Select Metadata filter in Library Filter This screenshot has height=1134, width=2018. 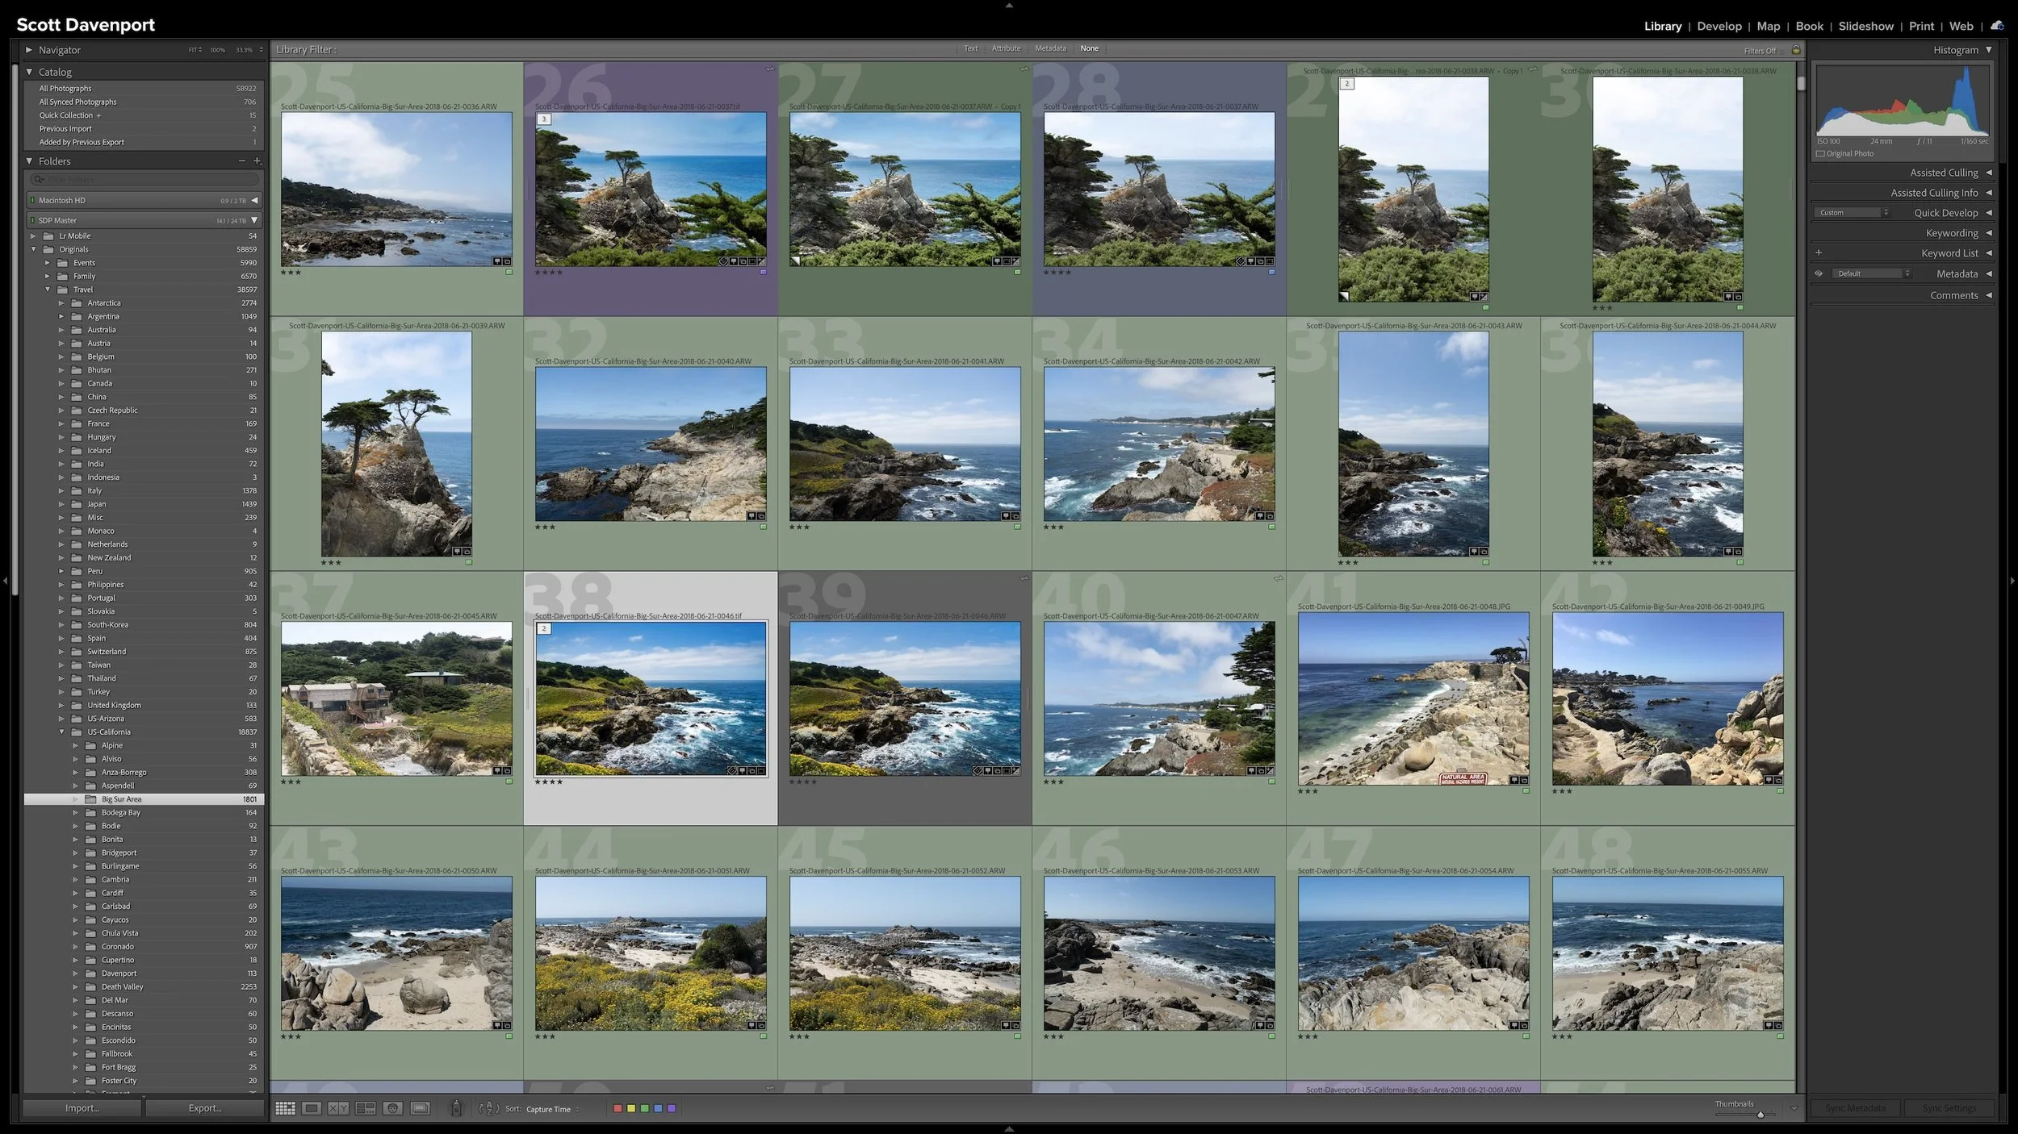click(1050, 48)
